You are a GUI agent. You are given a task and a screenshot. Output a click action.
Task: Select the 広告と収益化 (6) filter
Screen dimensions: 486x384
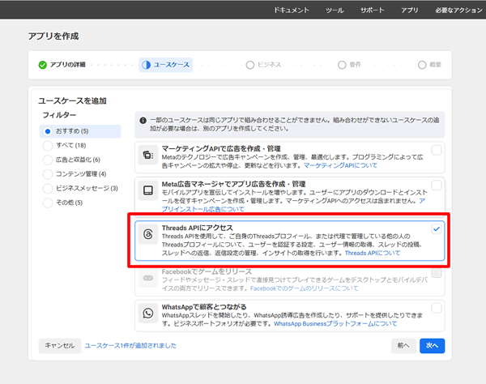(x=49, y=160)
